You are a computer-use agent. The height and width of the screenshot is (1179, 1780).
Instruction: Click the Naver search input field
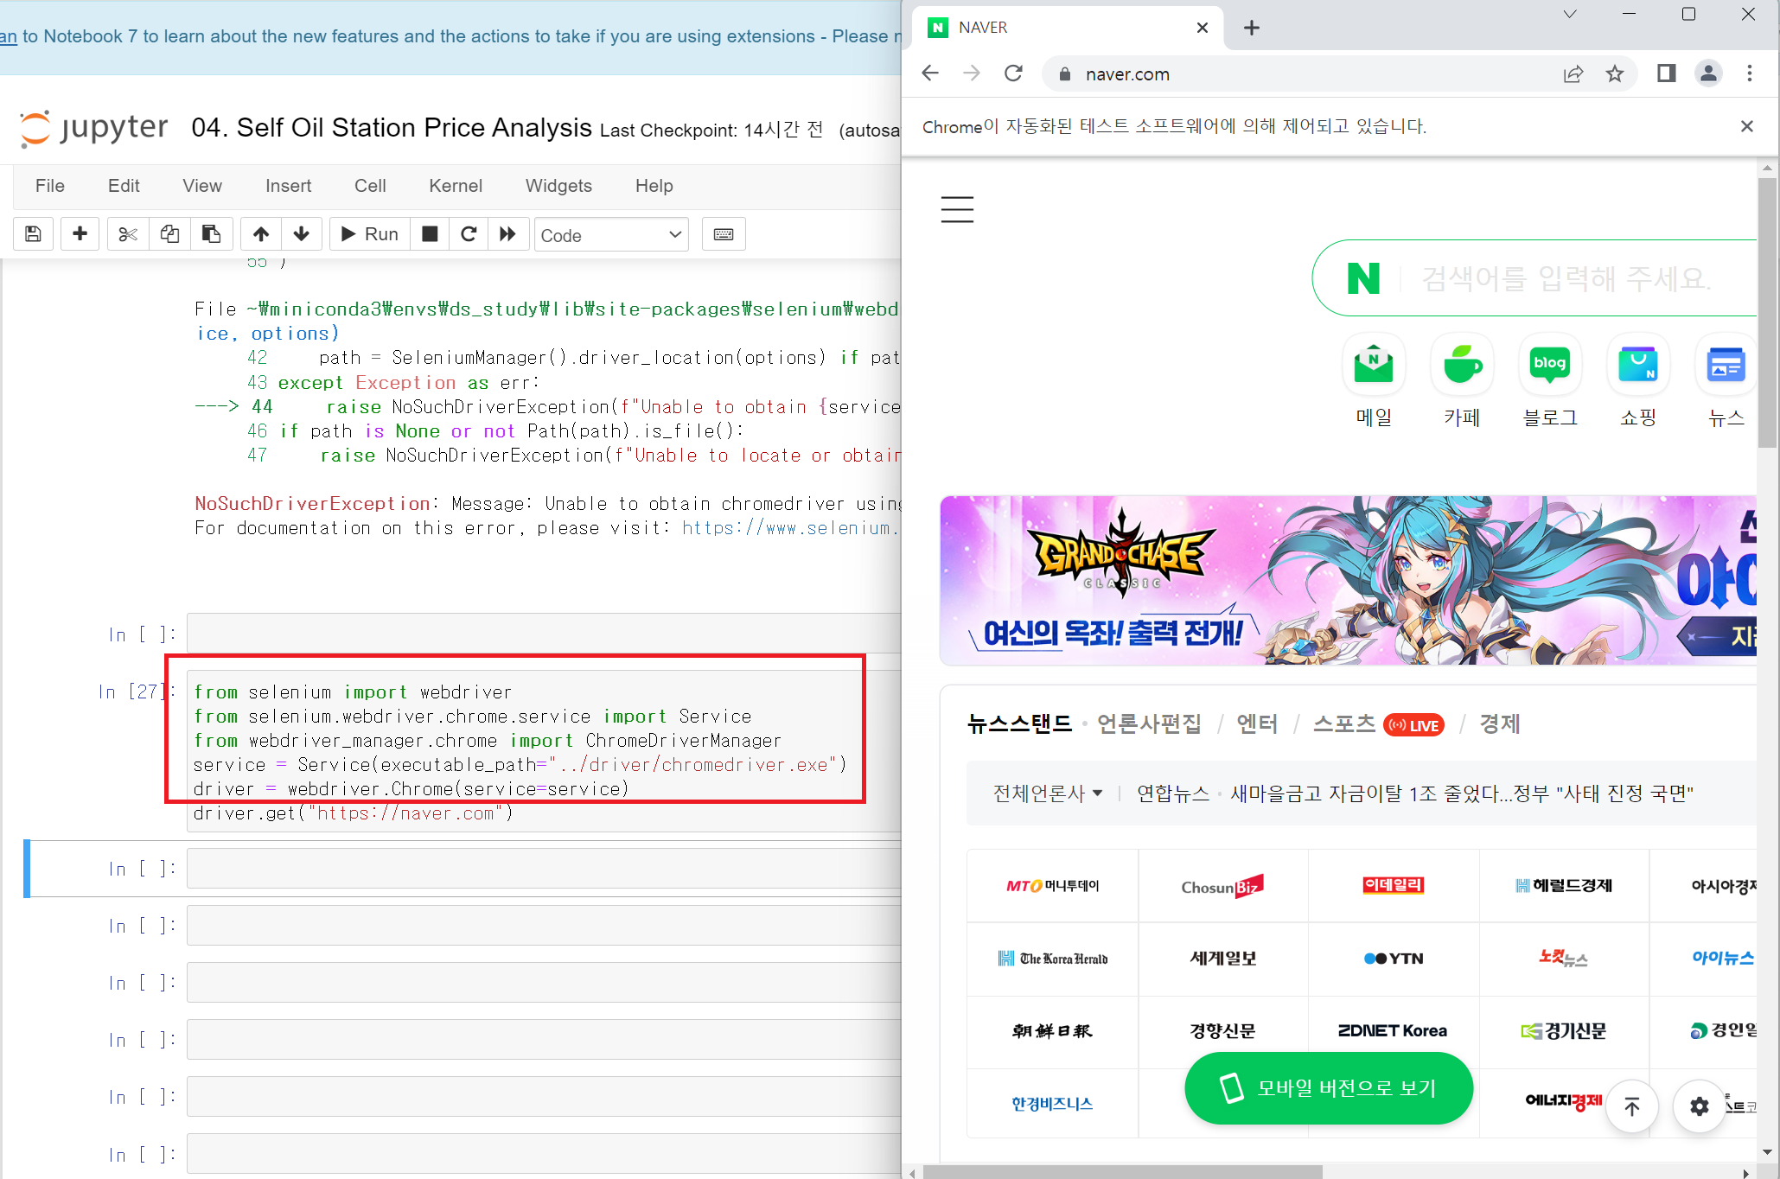coord(1565,279)
